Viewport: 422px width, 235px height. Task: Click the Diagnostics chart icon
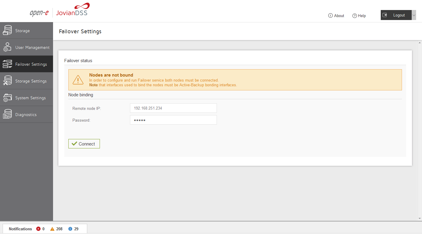tap(7, 115)
